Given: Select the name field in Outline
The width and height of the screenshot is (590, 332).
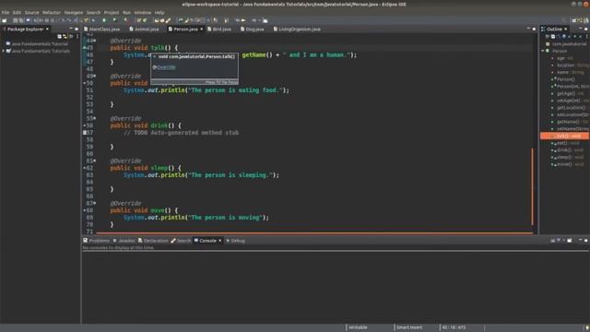Looking at the screenshot, I should tap(568, 72).
